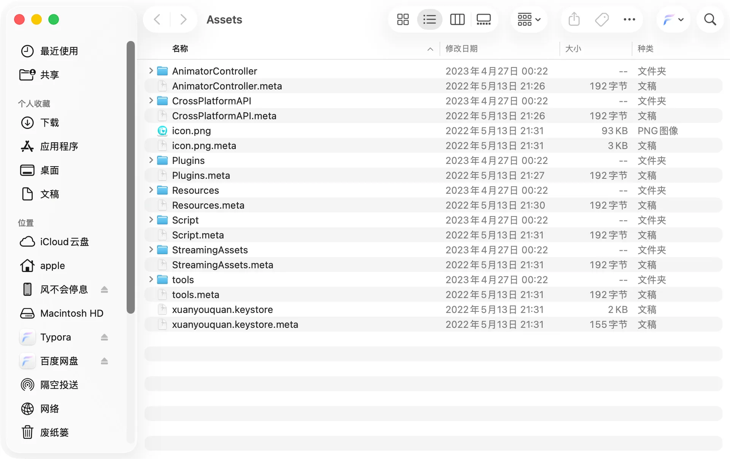
Task: Open 文稿 in the sidebar
Action: pyautogui.click(x=40, y=194)
